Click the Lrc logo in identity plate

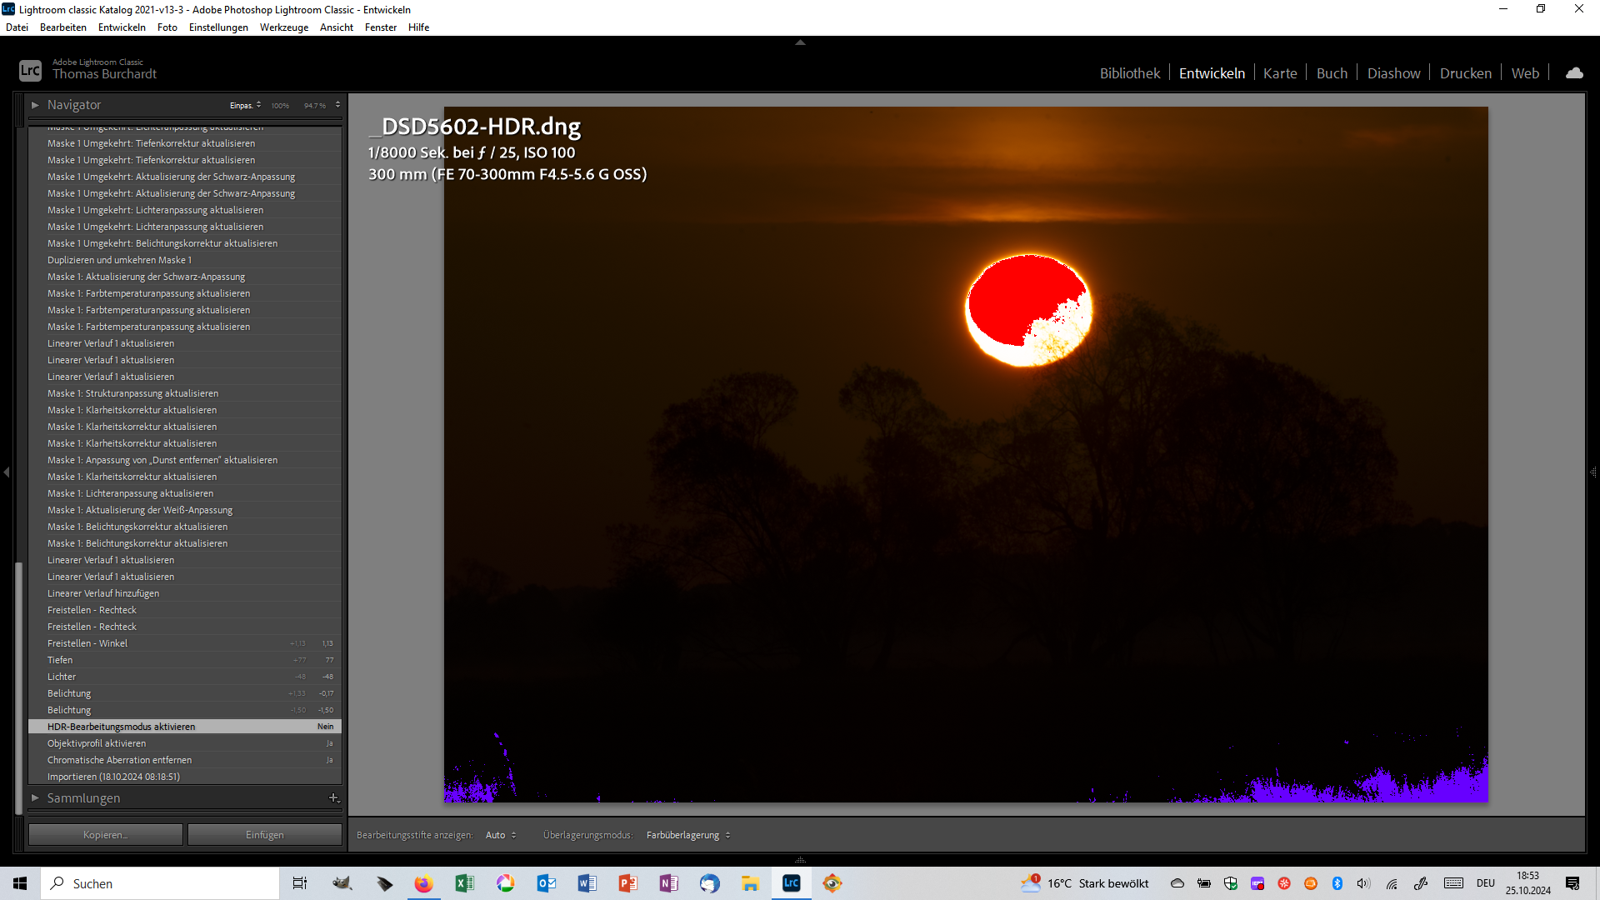pos(30,71)
